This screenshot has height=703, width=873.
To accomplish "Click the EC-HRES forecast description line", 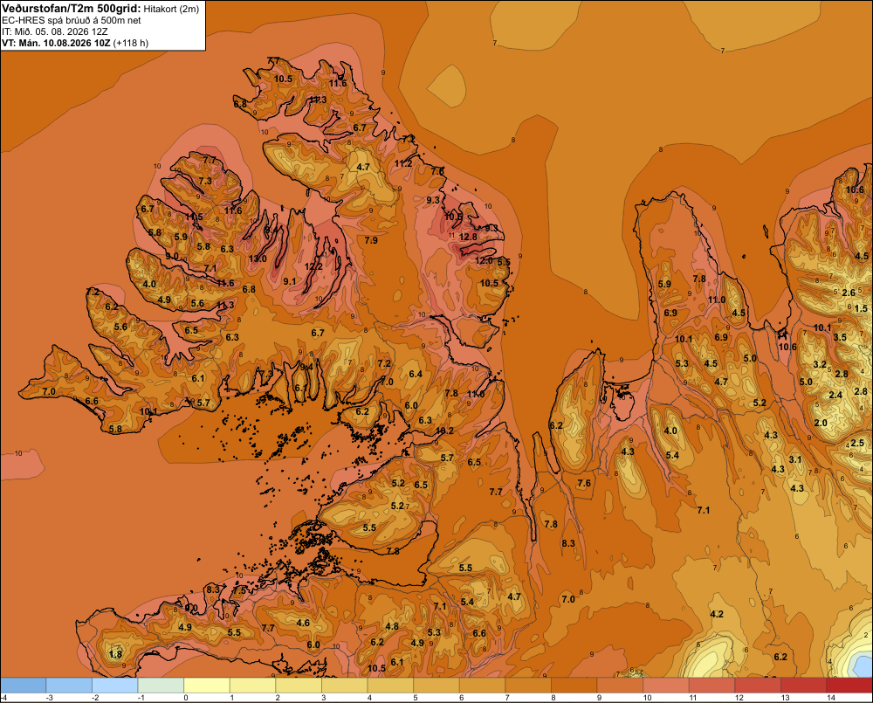I will click(x=72, y=21).
